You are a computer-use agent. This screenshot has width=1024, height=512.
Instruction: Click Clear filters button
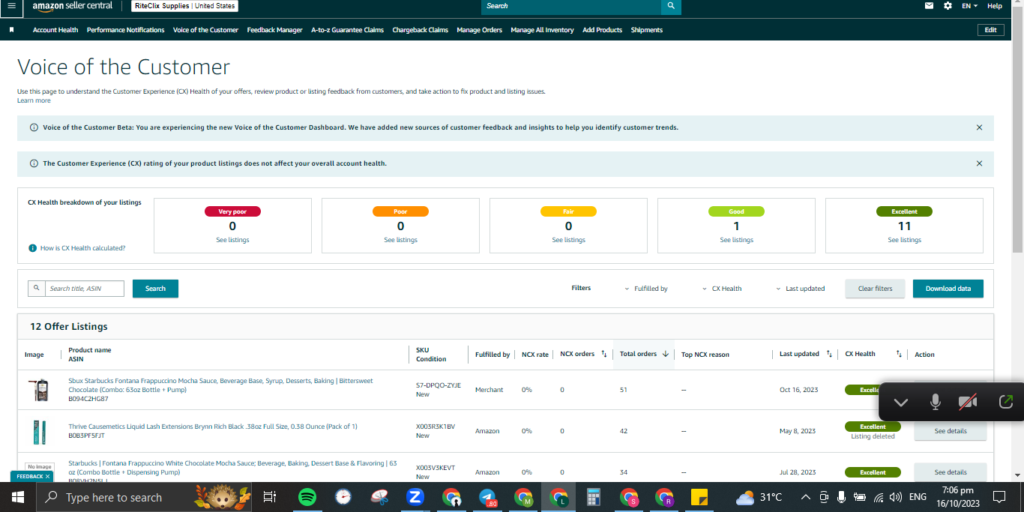pos(875,289)
